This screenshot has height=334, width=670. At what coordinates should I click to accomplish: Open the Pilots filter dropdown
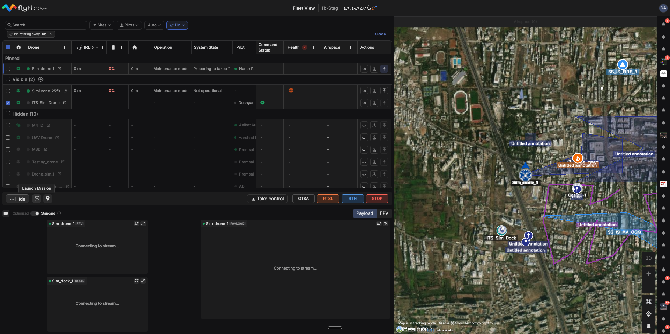coord(129,25)
